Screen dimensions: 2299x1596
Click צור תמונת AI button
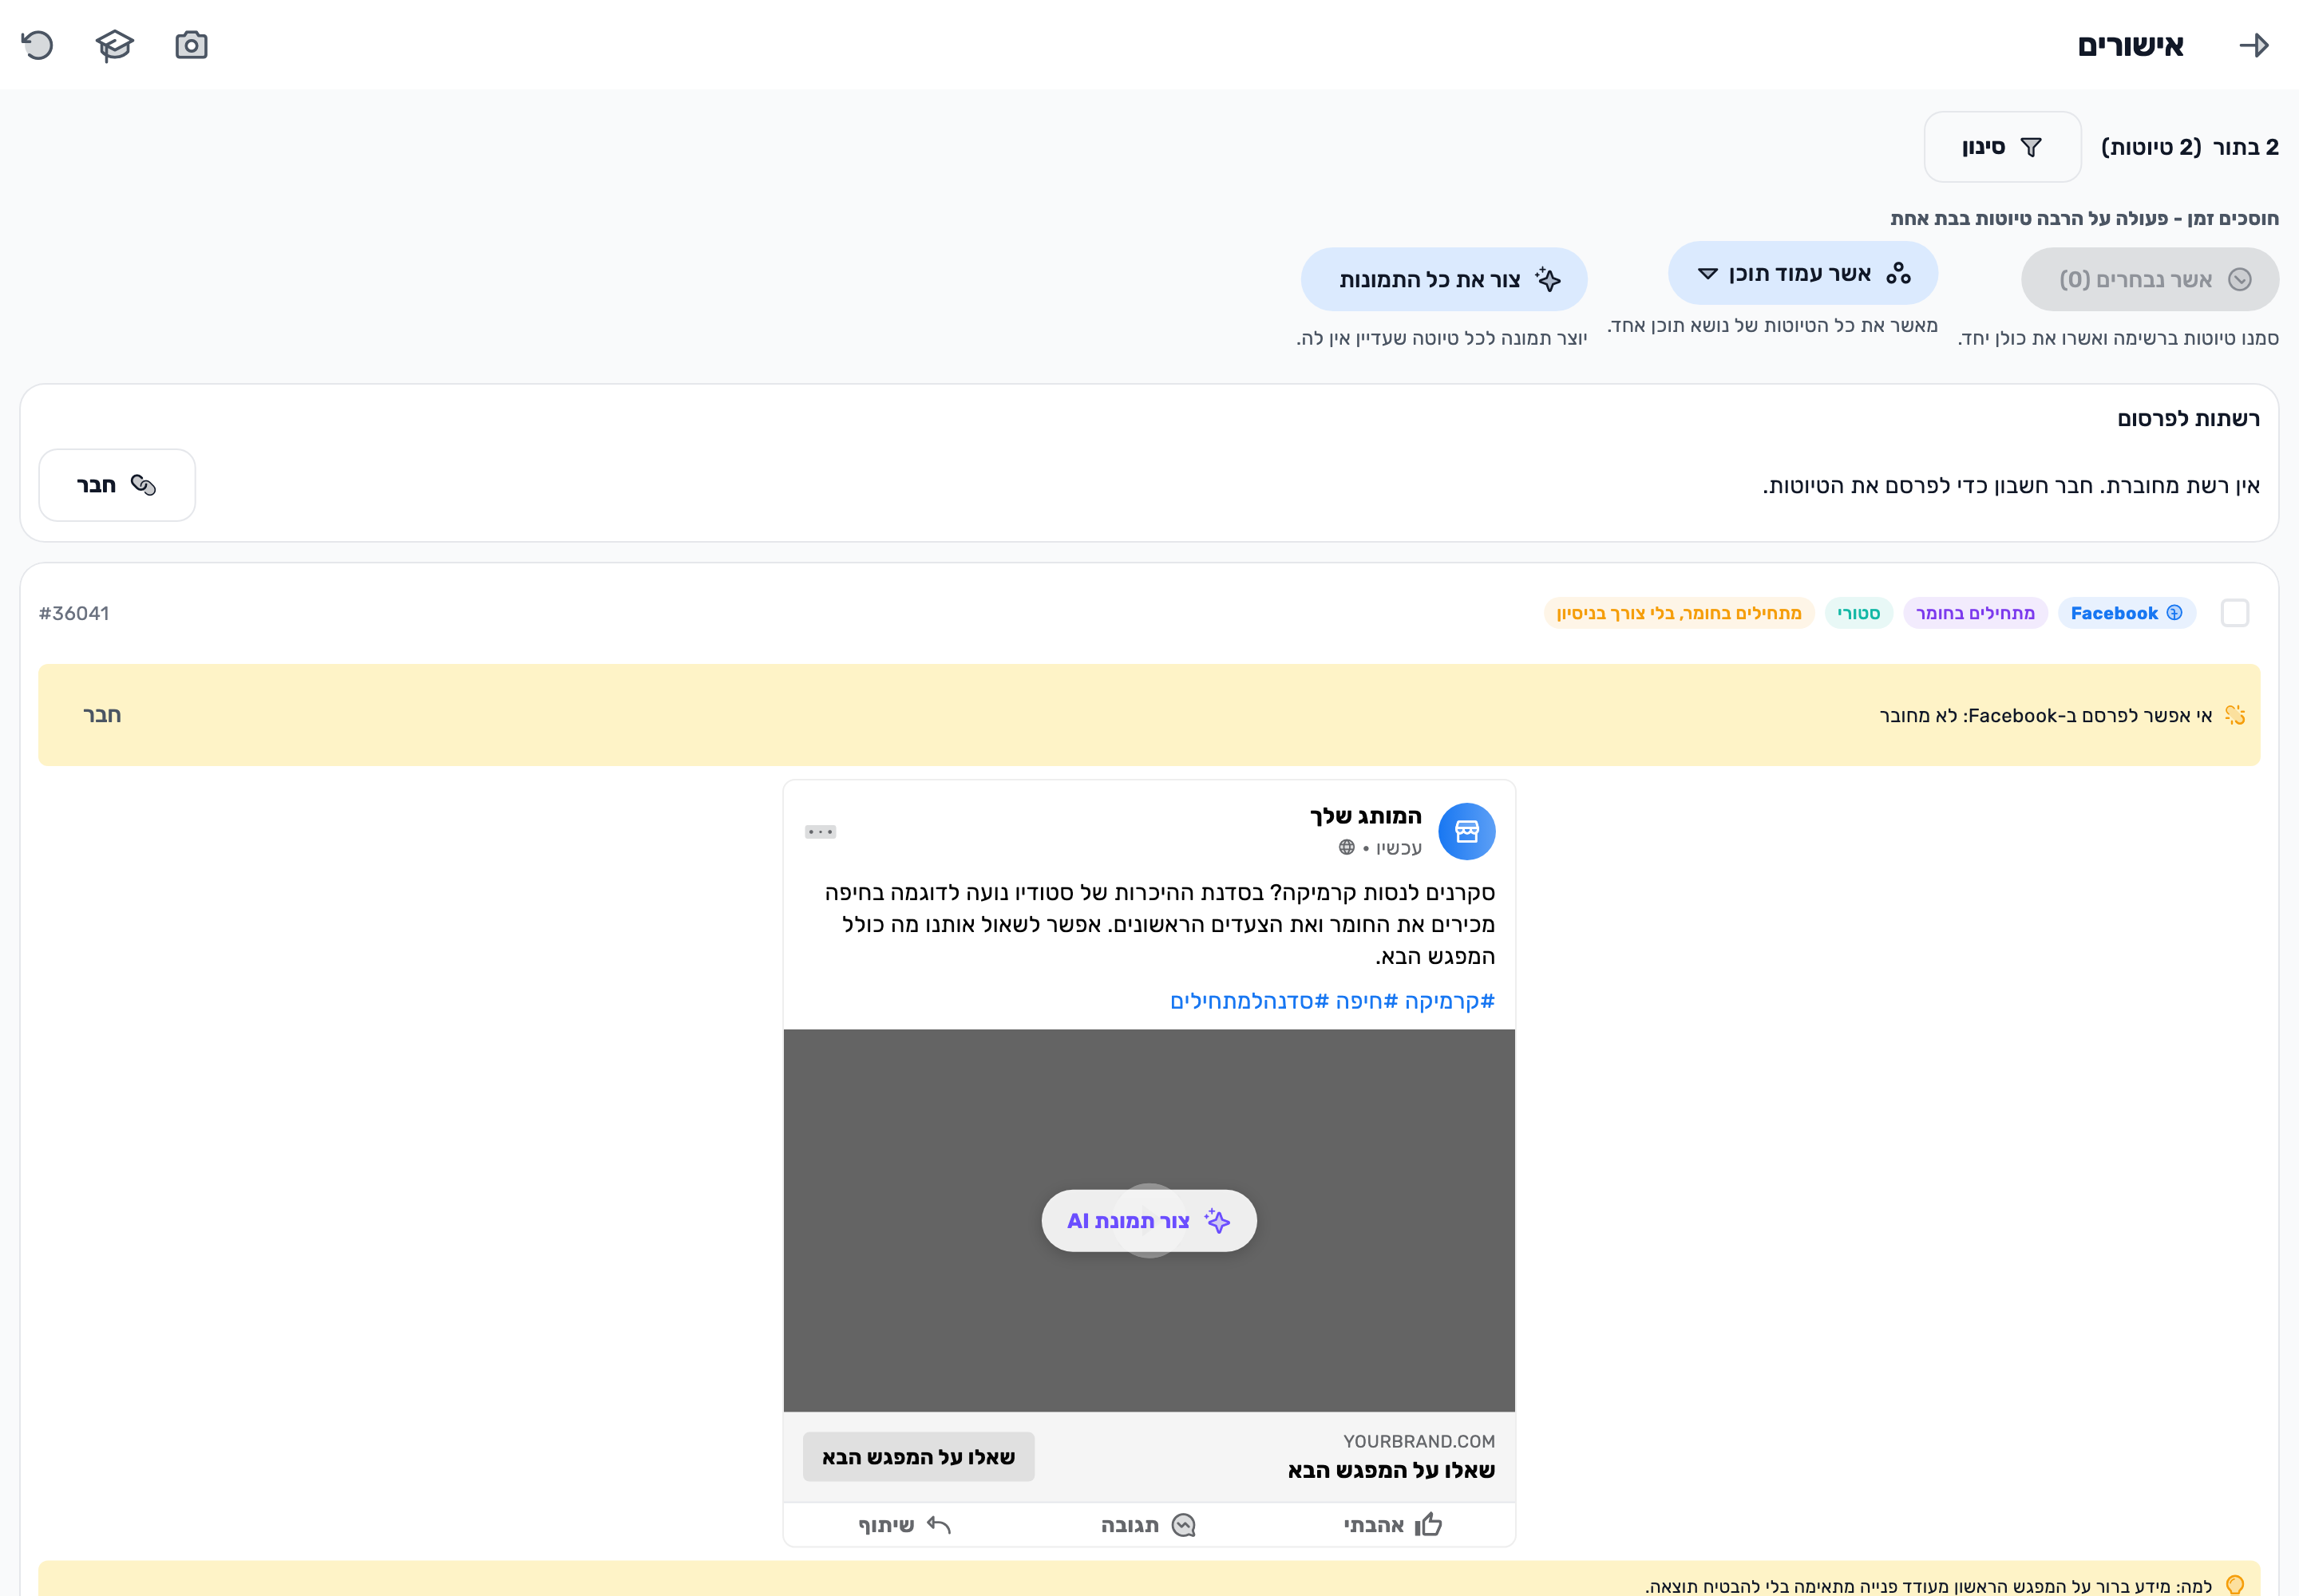pos(1149,1220)
